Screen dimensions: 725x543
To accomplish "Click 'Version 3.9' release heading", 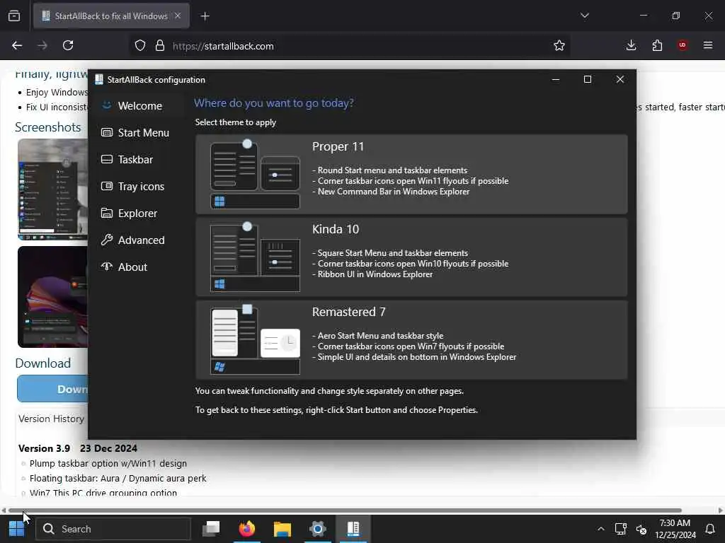I will (x=45, y=448).
